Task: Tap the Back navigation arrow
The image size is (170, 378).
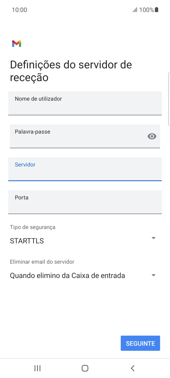Action: tap(132, 368)
